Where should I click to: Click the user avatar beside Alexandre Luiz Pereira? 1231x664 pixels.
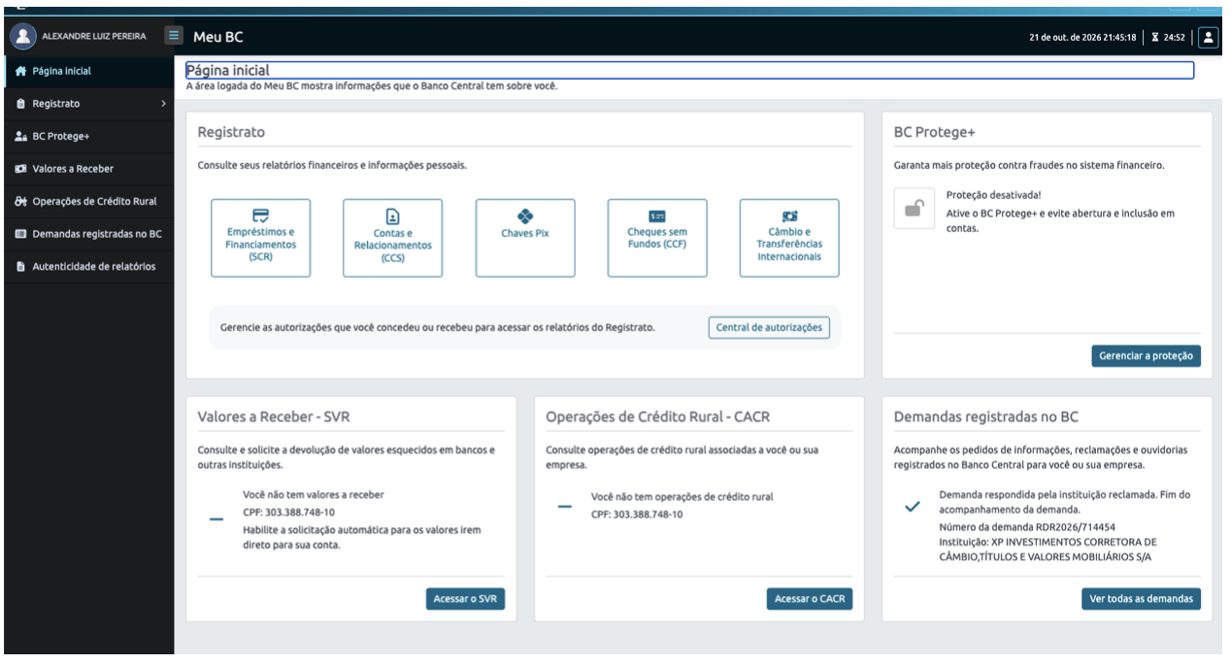(x=21, y=37)
